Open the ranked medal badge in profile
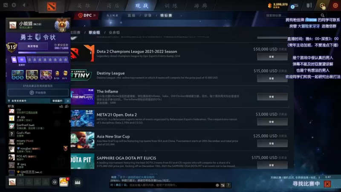This screenshot has height=192, width=341. (62, 26)
